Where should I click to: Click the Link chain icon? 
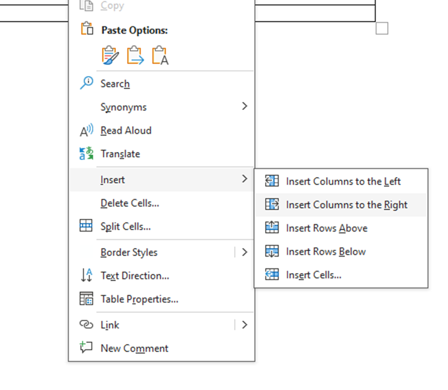(x=86, y=324)
